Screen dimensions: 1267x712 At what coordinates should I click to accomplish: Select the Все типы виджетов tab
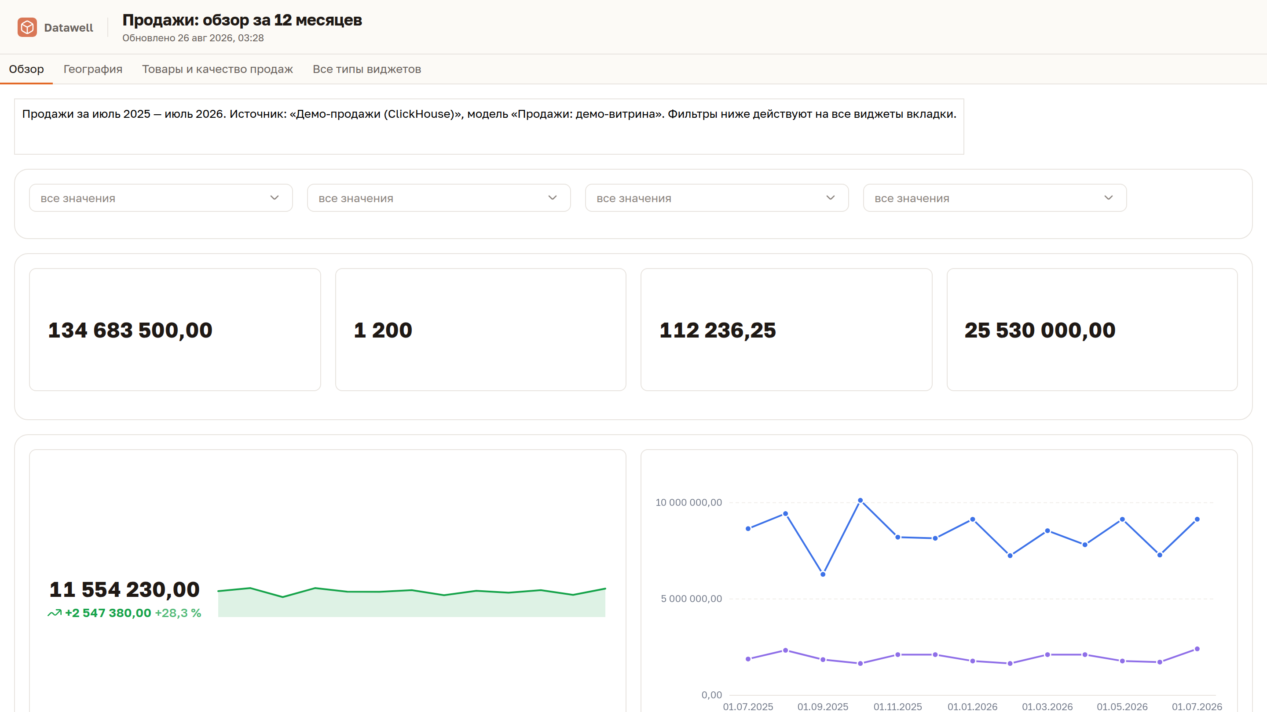click(x=367, y=69)
